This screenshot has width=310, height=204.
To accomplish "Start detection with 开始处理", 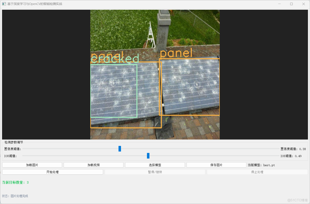I will [x=53, y=172].
